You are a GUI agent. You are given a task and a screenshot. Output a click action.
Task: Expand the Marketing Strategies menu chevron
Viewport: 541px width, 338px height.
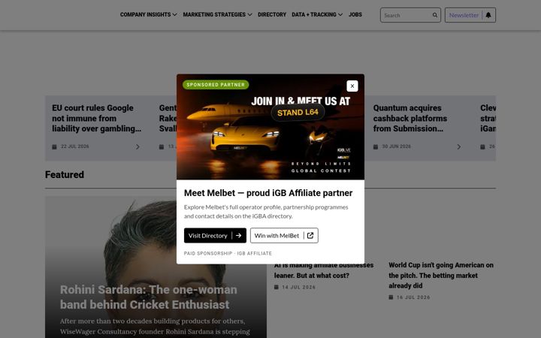coord(249,14)
